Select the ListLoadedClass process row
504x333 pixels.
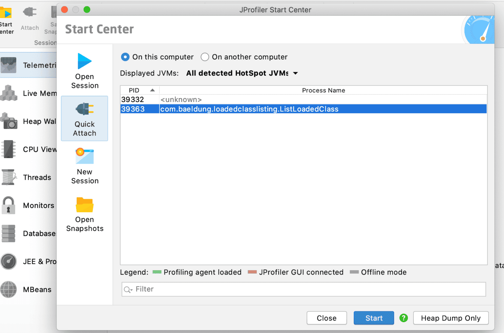point(249,109)
